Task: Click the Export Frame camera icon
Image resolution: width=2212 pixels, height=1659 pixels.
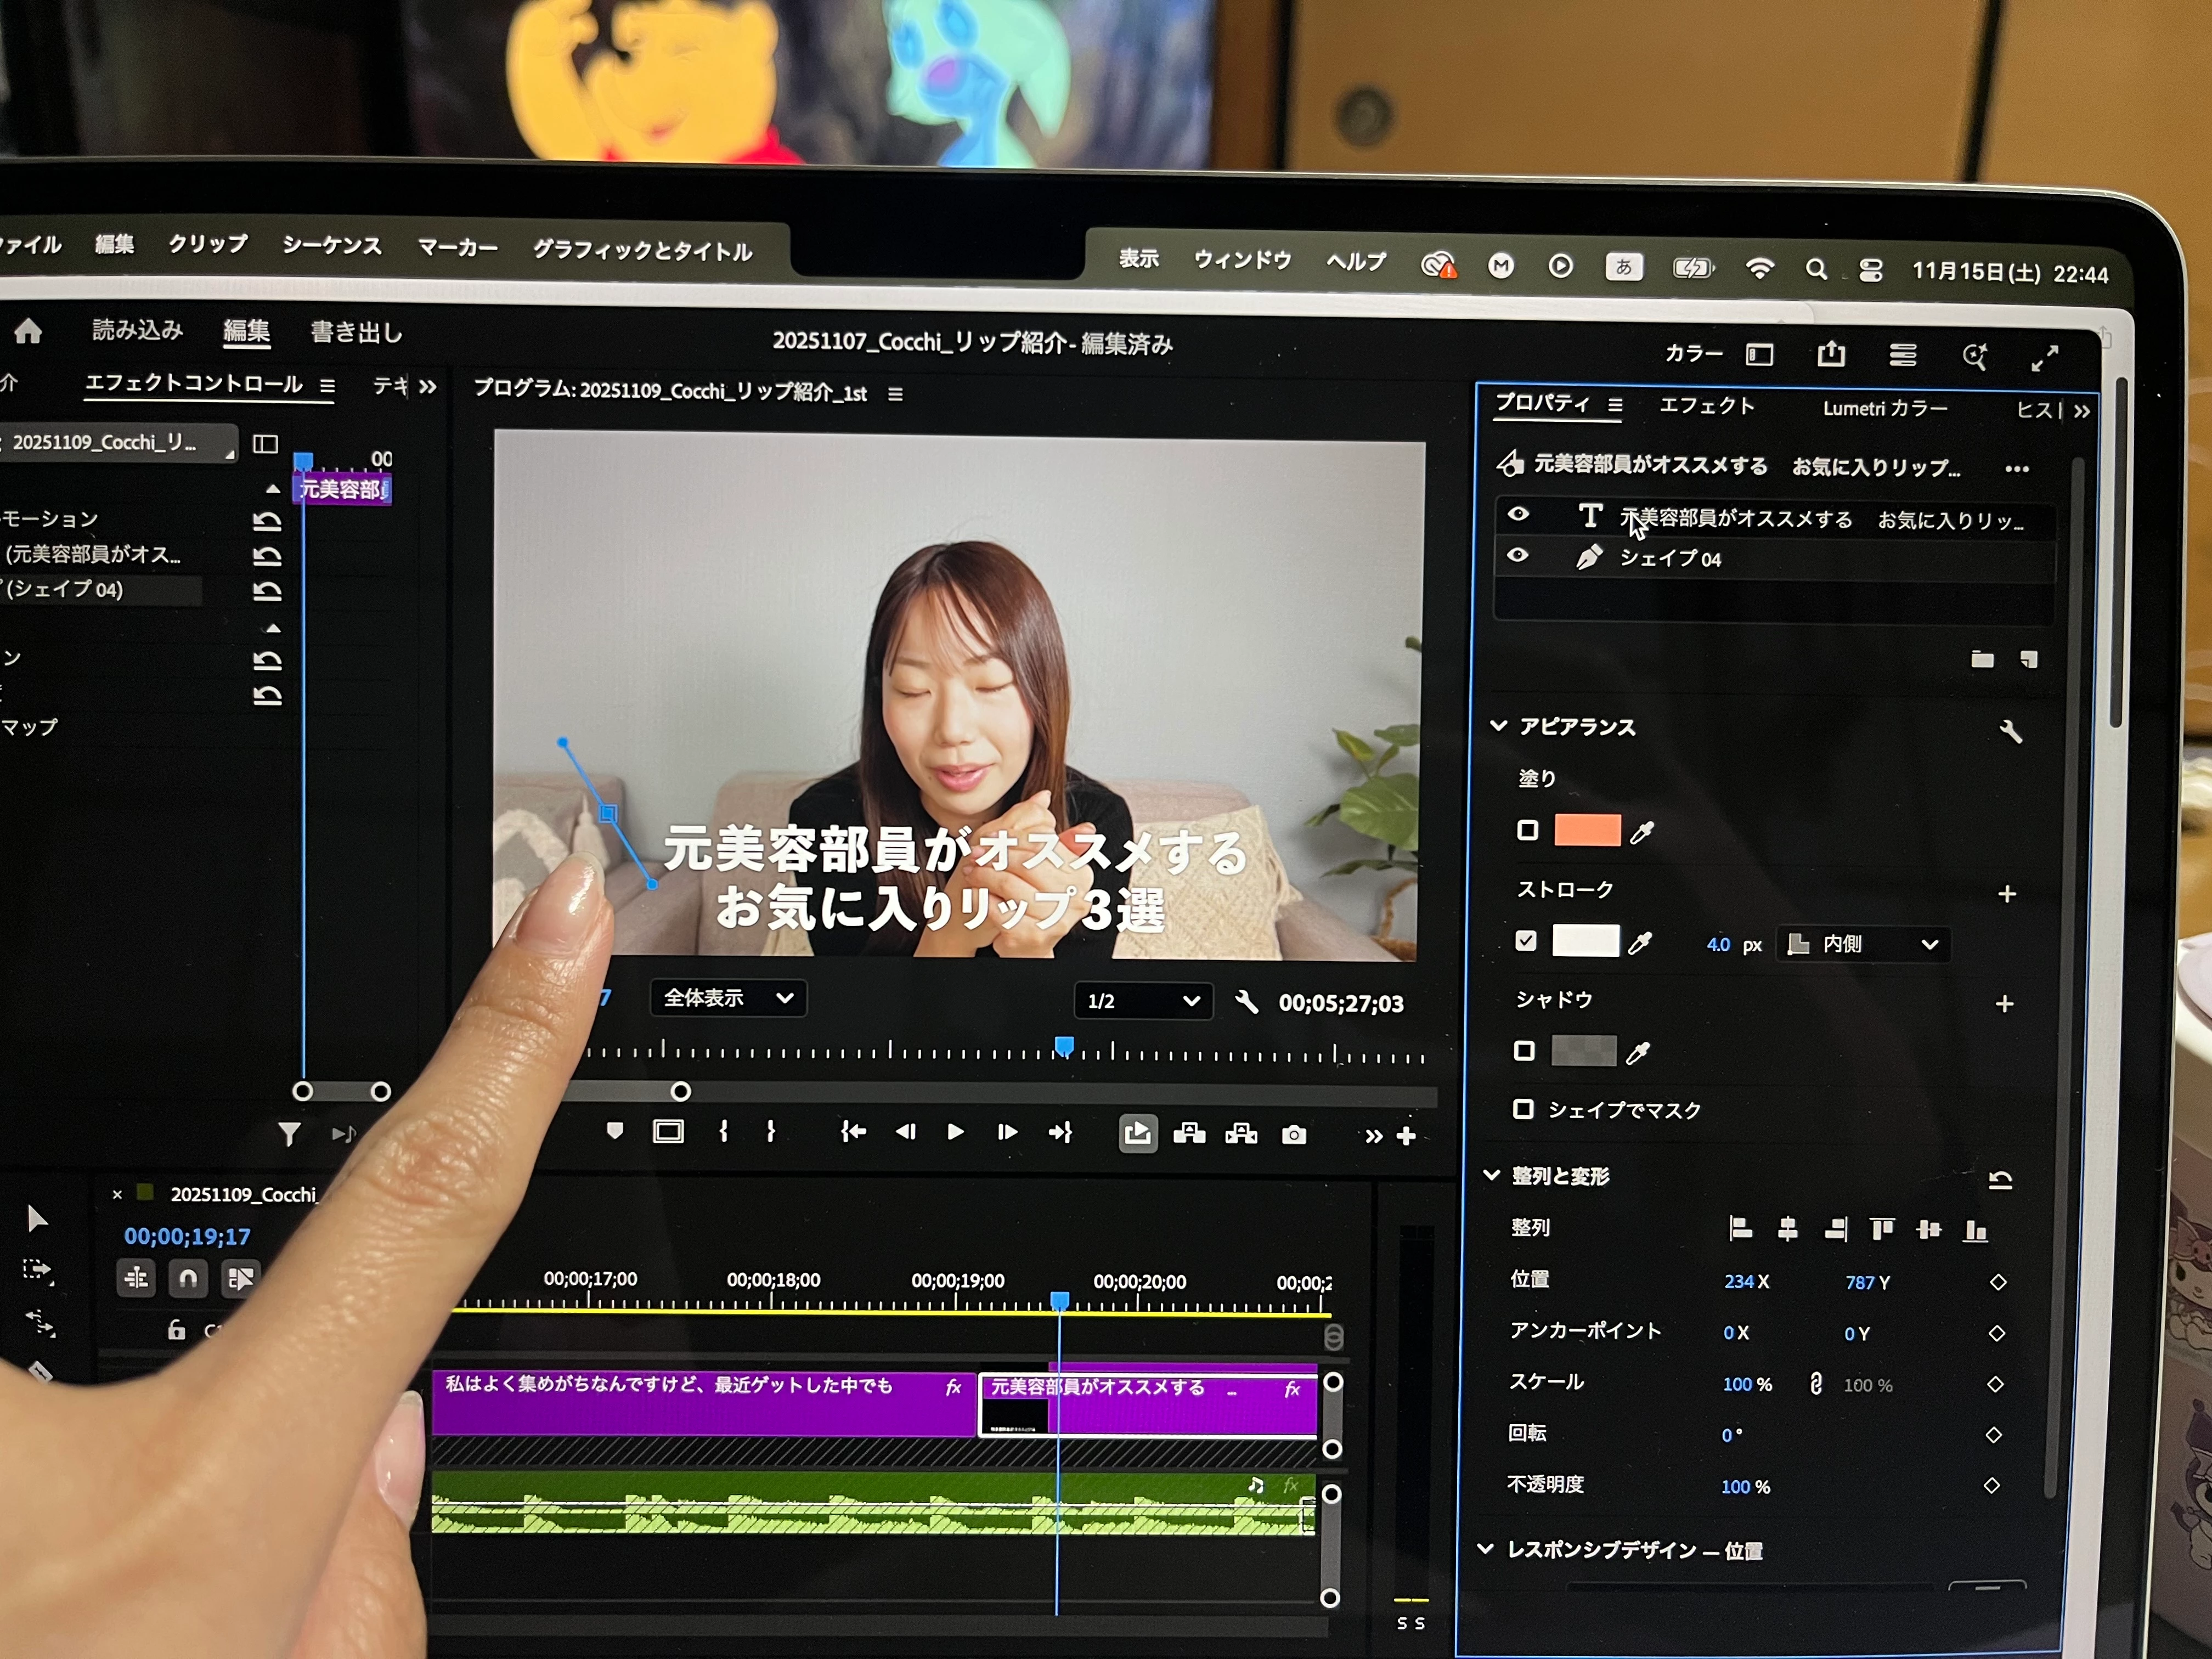Action: tap(1293, 1135)
